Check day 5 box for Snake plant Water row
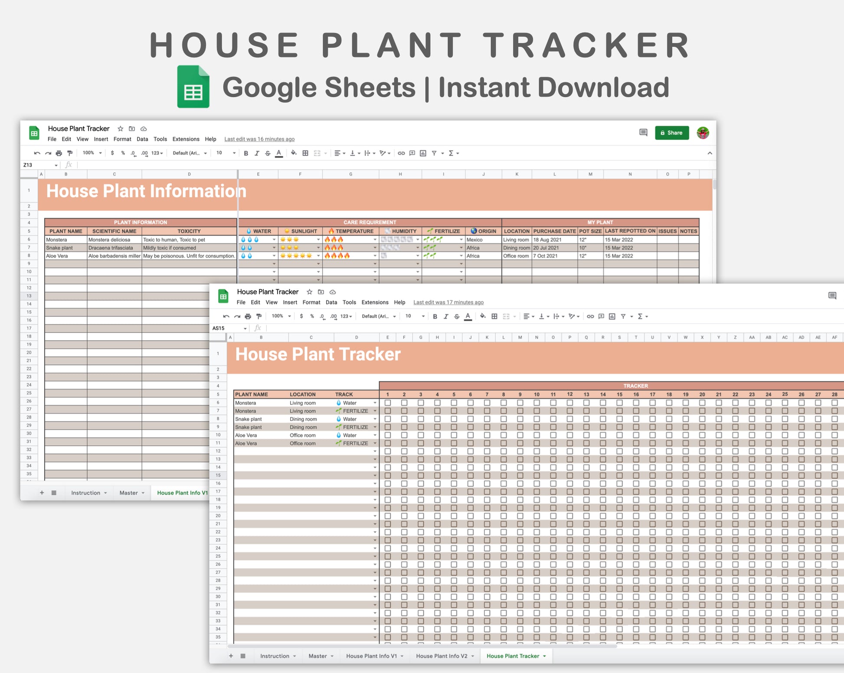This screenshot has height=673, width=844. click(x=454, y=419)
